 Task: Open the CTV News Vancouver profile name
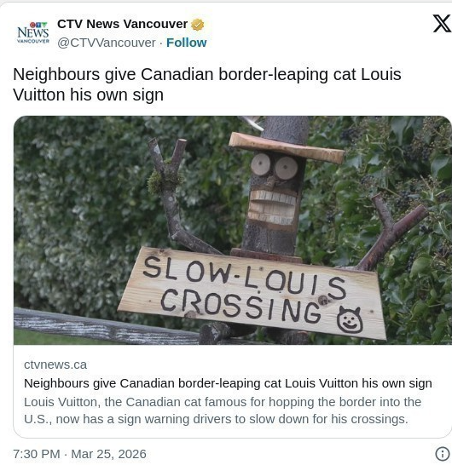(122, 24)
